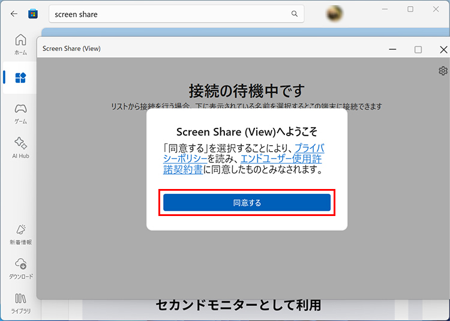Show 新着情報 in the Store sidebar
Screen dimensions: 450x321
point(20,233)
